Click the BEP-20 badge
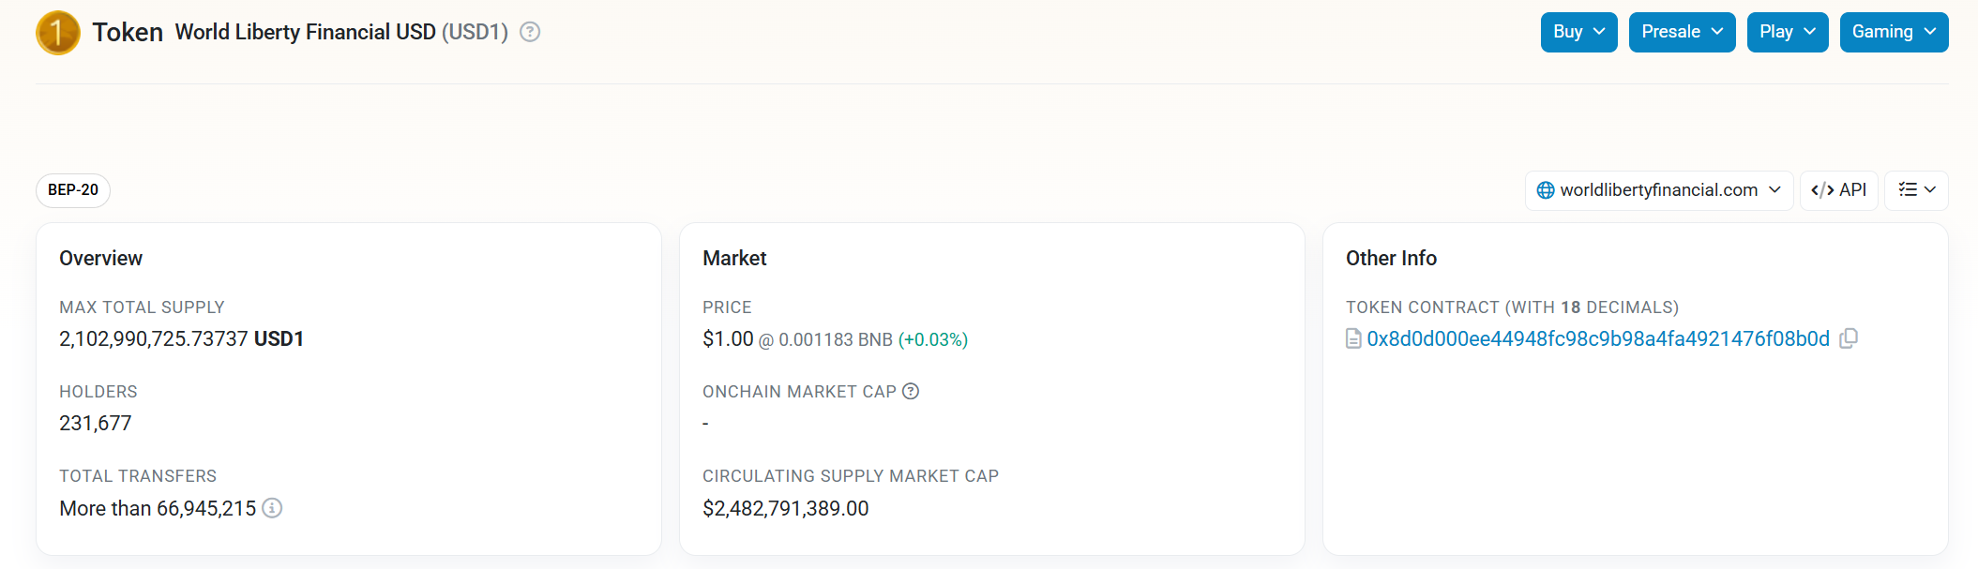Image resolution: width=1978 pixels, height=569 pixels. (73, 190)
